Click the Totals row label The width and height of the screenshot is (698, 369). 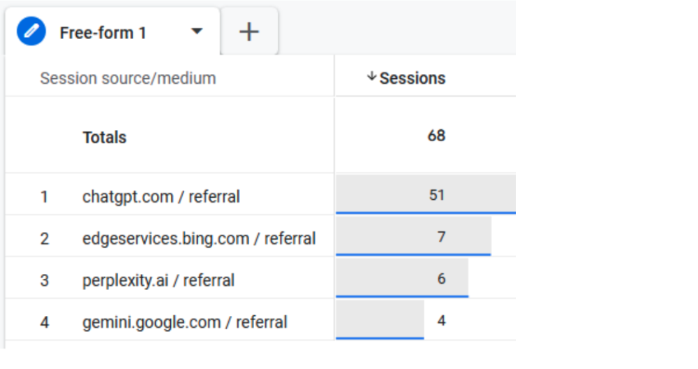[105, 137]
